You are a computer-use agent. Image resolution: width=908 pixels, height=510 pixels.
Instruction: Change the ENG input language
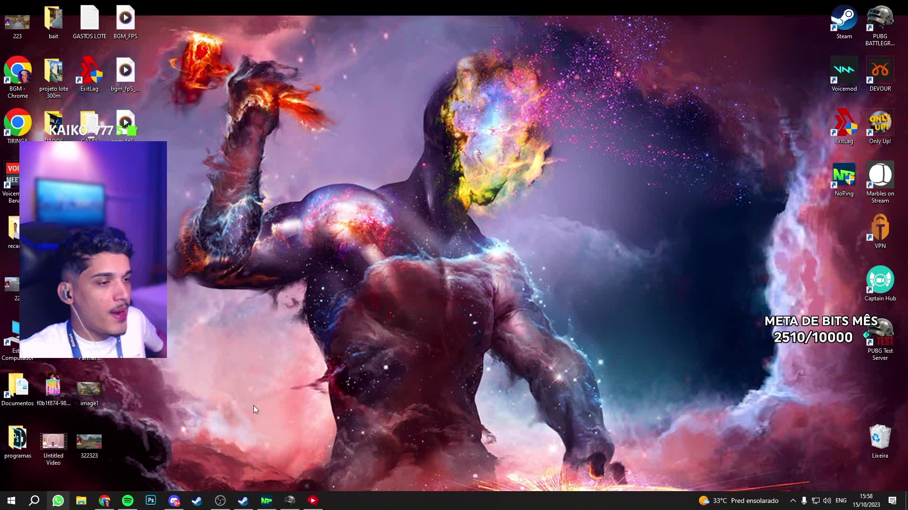coord(841,501)
